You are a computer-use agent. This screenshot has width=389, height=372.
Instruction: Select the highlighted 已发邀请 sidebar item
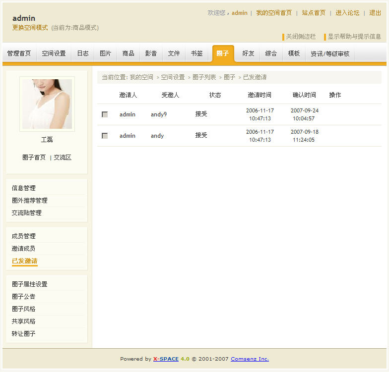25,261
